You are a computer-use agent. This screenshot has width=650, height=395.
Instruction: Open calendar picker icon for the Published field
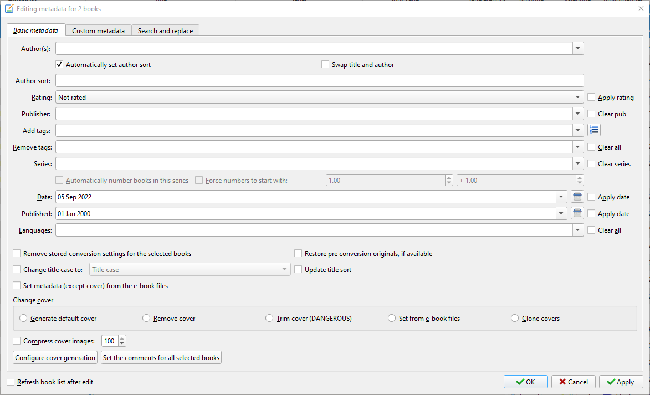coord(577,213)
